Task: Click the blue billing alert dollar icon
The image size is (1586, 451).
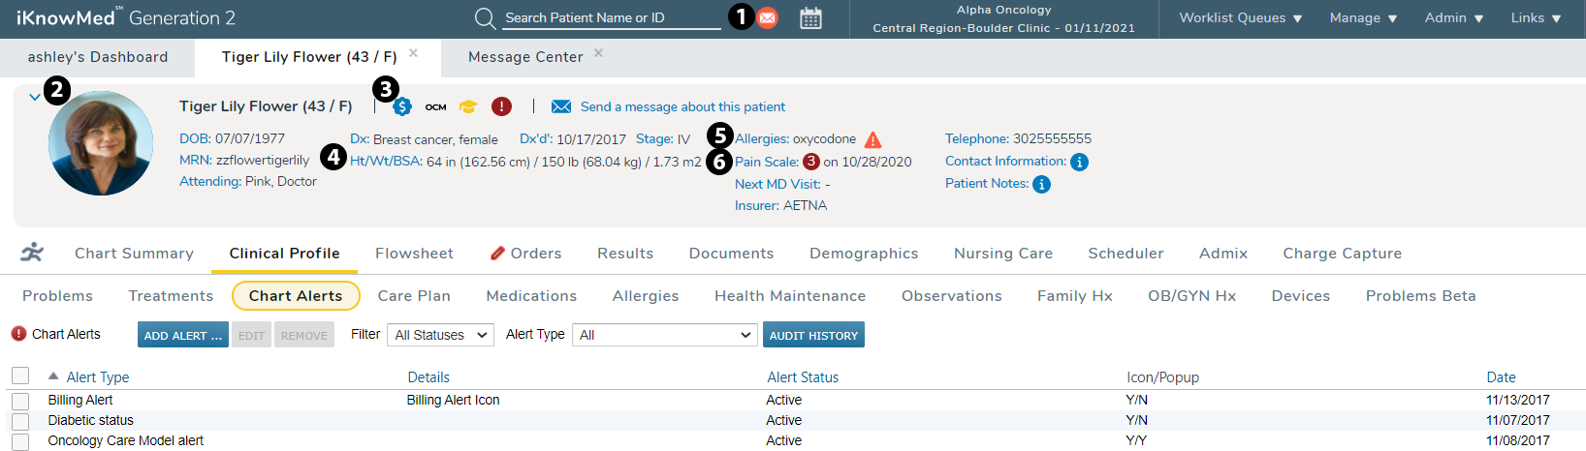Action: pyautogui.click(x=402, y=106)
